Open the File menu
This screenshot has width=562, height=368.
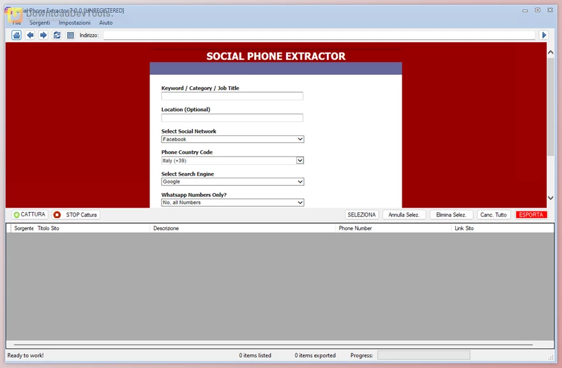(17, 22)
